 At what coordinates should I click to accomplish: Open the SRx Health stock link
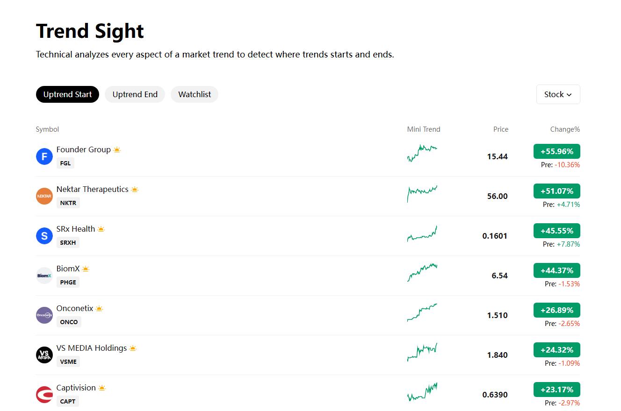[x=76, y=229]
